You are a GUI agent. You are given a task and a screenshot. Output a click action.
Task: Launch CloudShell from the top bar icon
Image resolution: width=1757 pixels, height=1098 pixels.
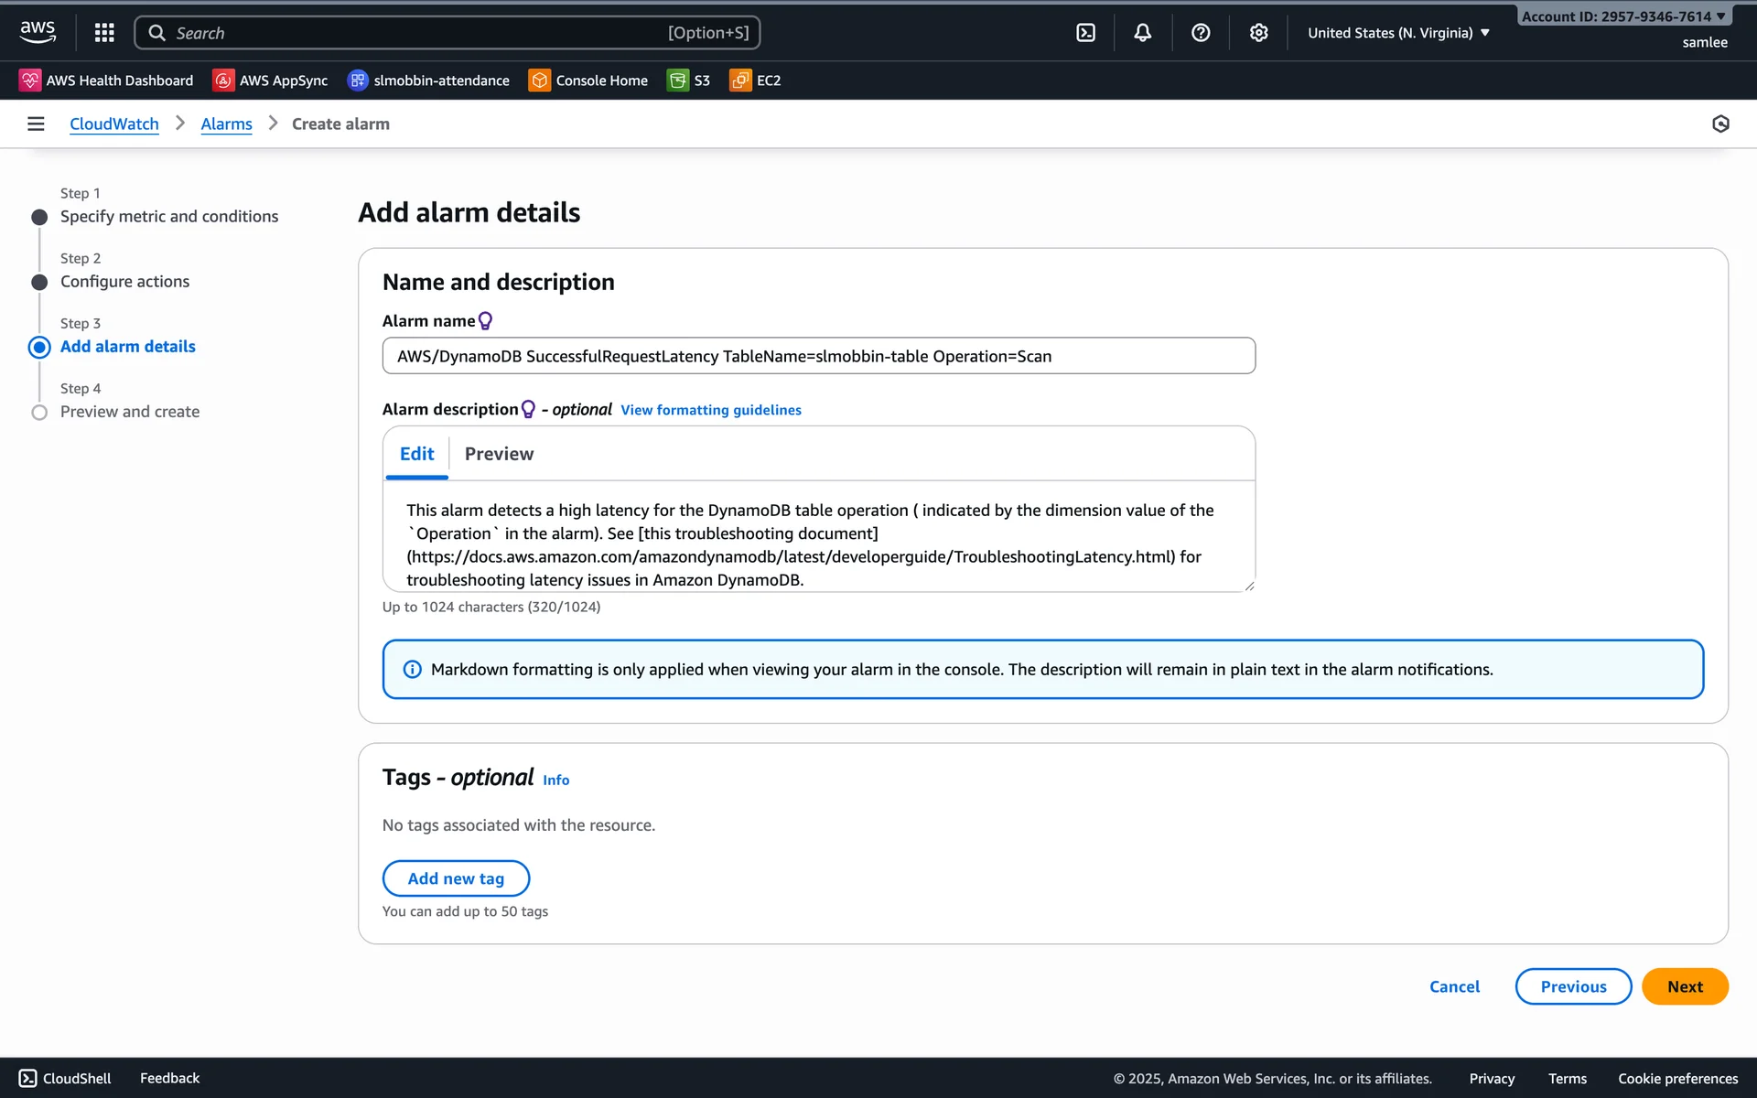click(x=1085, y=33)
